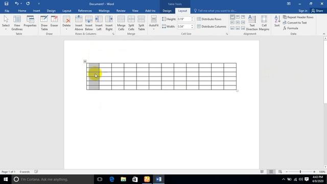327x184 pixels.
Task: Click the table move handle
Action: pyautogui.click(x=85, y=61)
